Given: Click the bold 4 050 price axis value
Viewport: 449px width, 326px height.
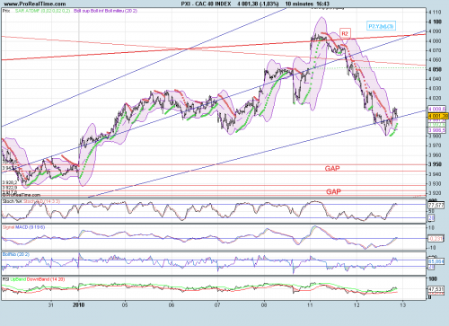Looking at the screenshot, I should 435,69.
